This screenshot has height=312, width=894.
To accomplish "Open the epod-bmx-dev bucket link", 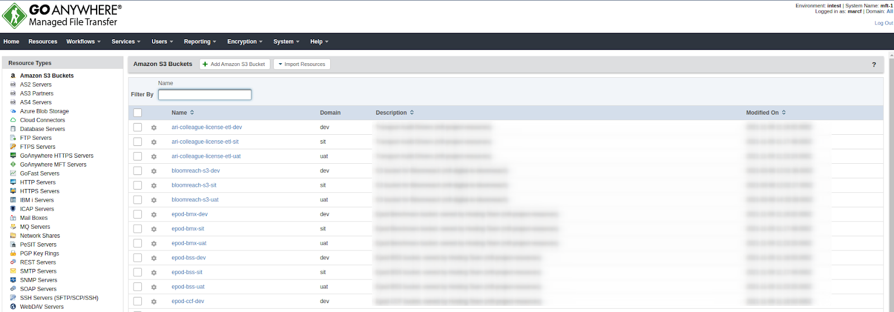I will click(x=189, y=214).
